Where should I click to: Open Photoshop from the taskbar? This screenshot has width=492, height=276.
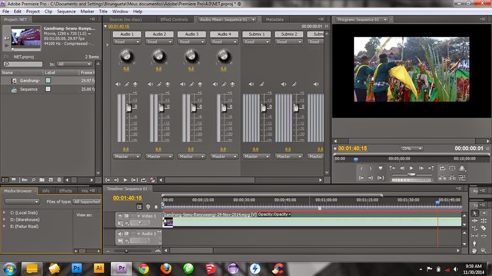[77, 268]
